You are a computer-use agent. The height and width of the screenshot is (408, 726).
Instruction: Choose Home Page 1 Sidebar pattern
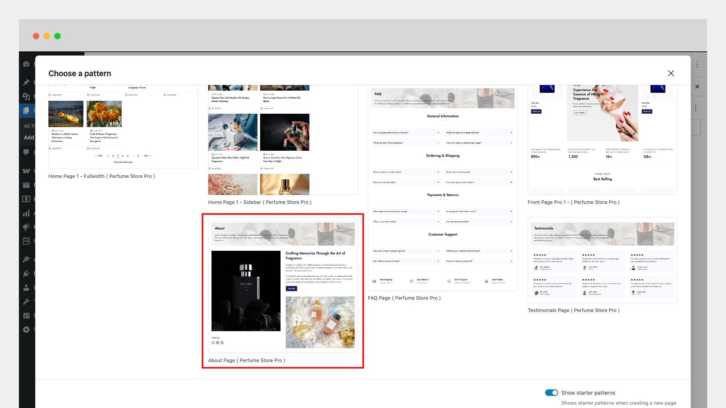pyautogui.click(x=282, y=140)
